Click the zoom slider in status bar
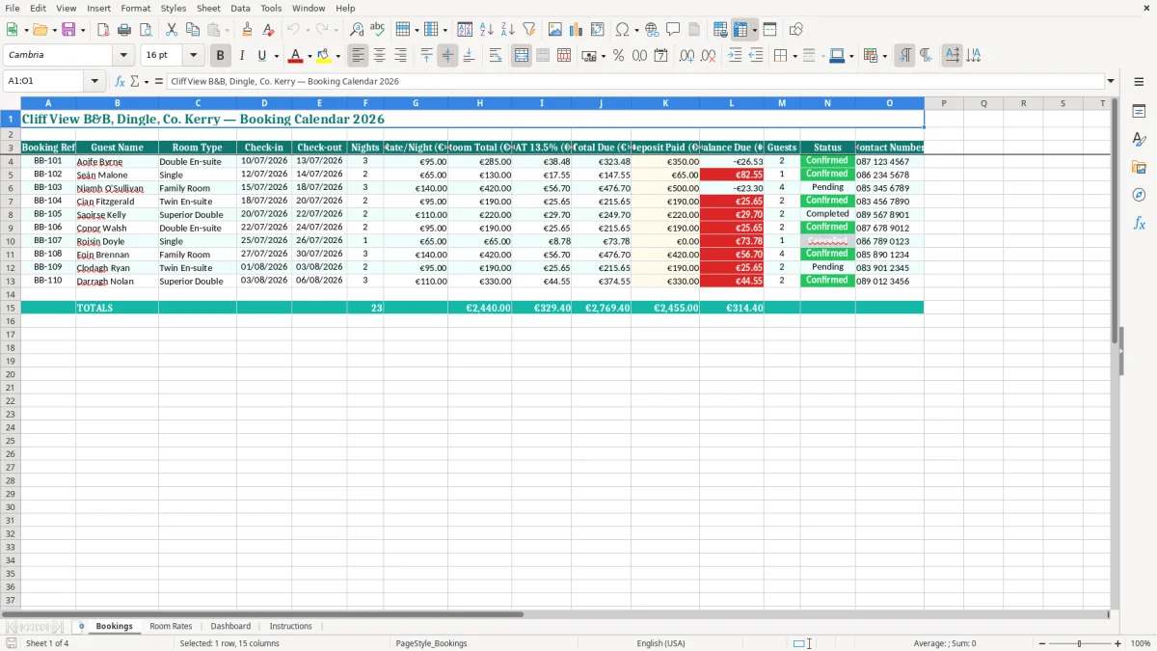Viewport: 1157px width, 651px height. pos(1079,643)
